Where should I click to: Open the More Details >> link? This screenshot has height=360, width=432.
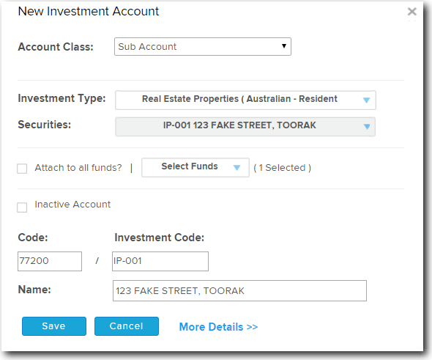pos(218,327)
